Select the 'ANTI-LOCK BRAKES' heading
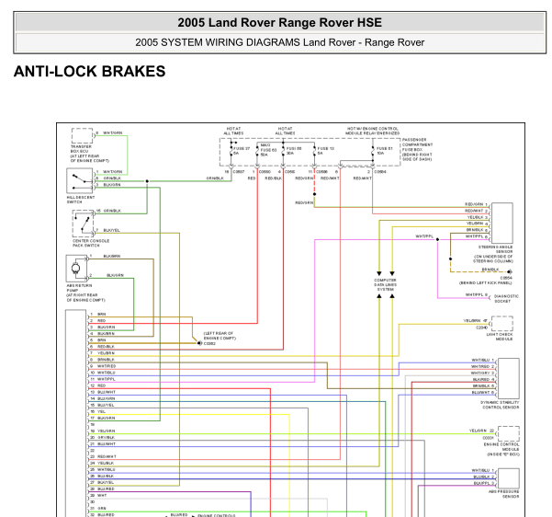Viewport: 552px width, 517px height. click(x=89, y=71)
